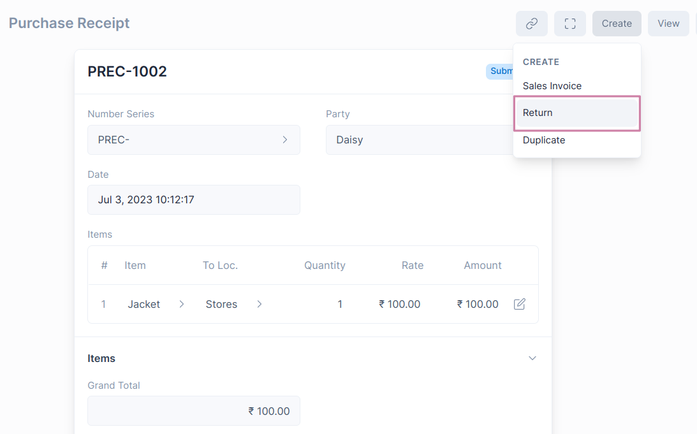Open the Create dropdown button
Image resolution: width=697 pixels, height=434 pixels.
(616, 24)
